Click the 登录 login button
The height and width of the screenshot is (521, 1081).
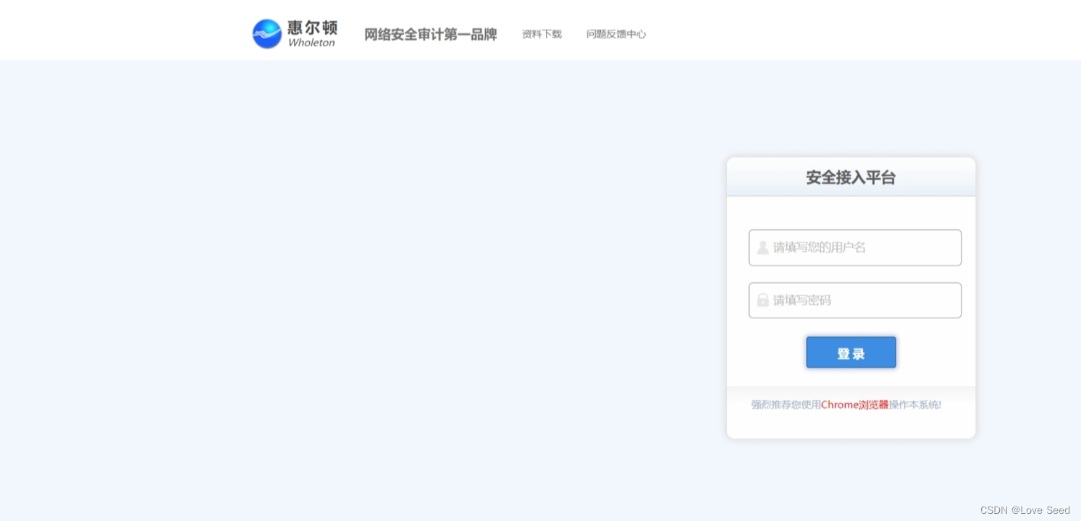pos(851,352)
